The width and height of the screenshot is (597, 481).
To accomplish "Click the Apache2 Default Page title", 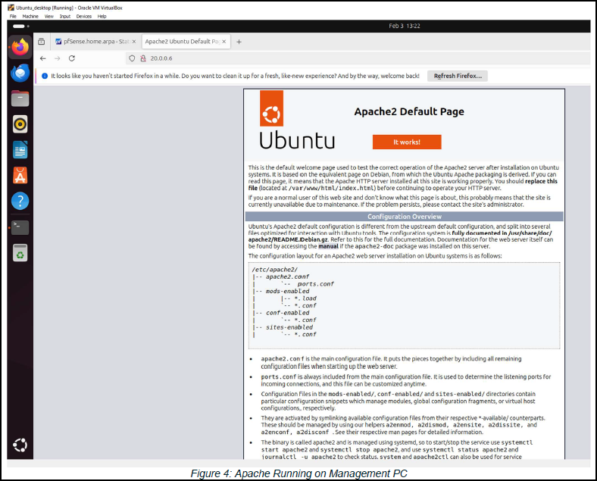I will [409, 111].
